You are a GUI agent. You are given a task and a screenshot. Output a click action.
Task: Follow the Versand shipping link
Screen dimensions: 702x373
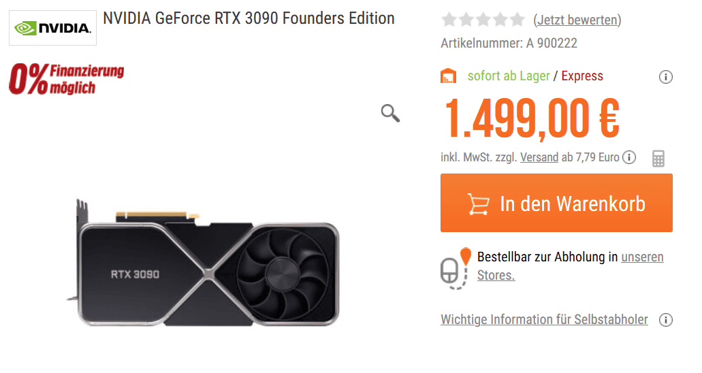(539, 157)
